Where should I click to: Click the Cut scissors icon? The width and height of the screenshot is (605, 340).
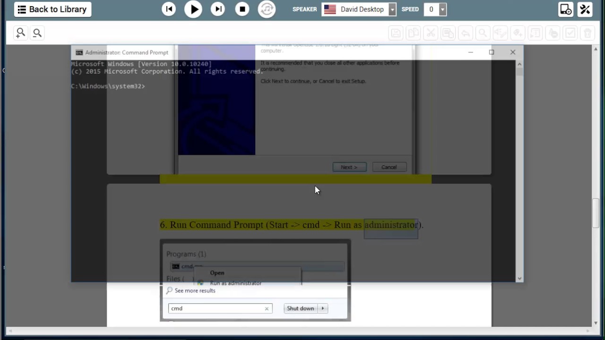click(431, 33)
